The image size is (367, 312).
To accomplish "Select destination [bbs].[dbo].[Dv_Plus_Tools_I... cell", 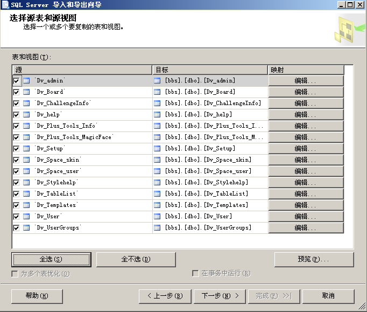I will 210,126.
